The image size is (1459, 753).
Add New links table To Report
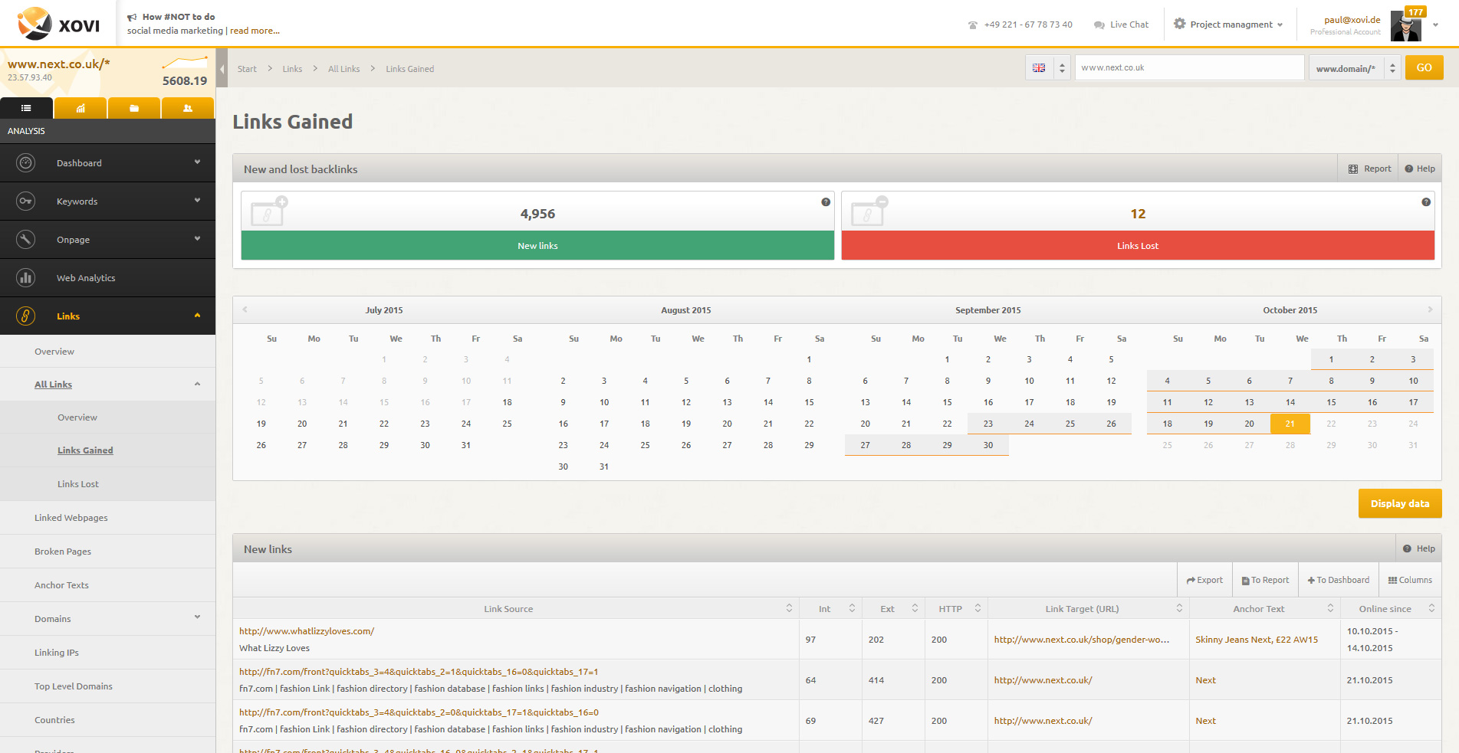(x=1265, y=580)
